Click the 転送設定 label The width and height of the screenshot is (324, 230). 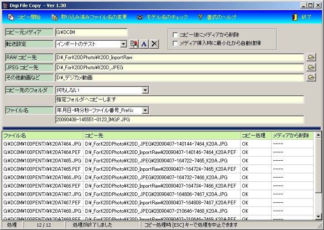(29, 44)
